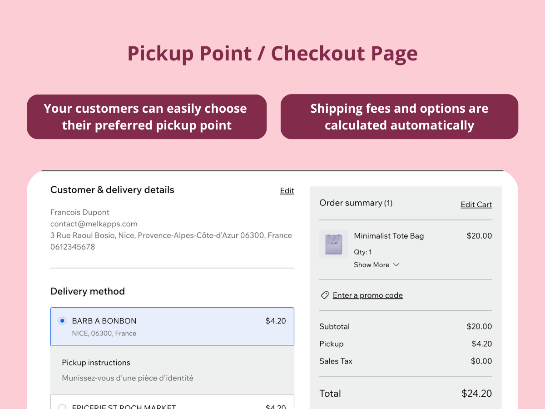The width and height of the screenshot is (545, 409).
Task: Click the Order summary heading
Action: click(356, 203)
